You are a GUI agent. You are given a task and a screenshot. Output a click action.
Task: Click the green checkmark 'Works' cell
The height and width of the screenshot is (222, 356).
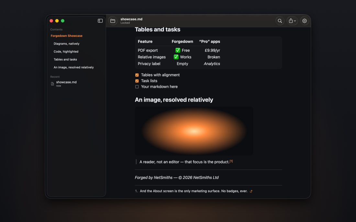click(x=182, y=57)
